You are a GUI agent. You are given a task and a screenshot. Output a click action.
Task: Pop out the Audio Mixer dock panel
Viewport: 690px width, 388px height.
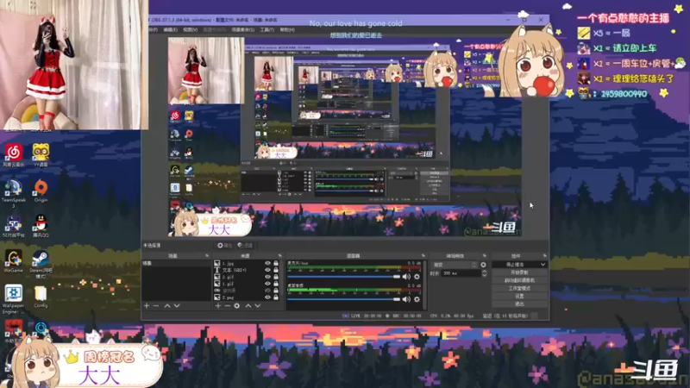[x=423, y=255]
